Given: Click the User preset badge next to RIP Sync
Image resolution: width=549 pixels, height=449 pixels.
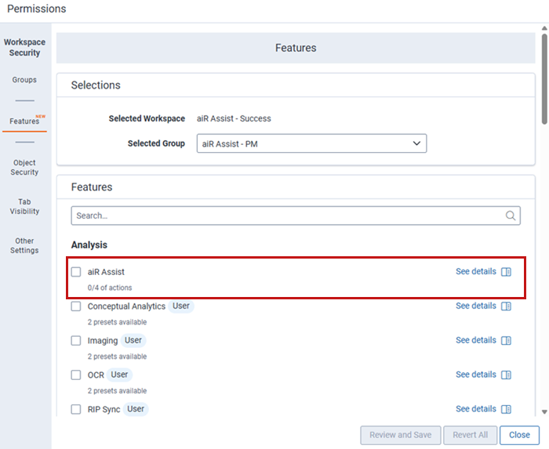Looking at the screenshot, I should click(x=136, y=409).
